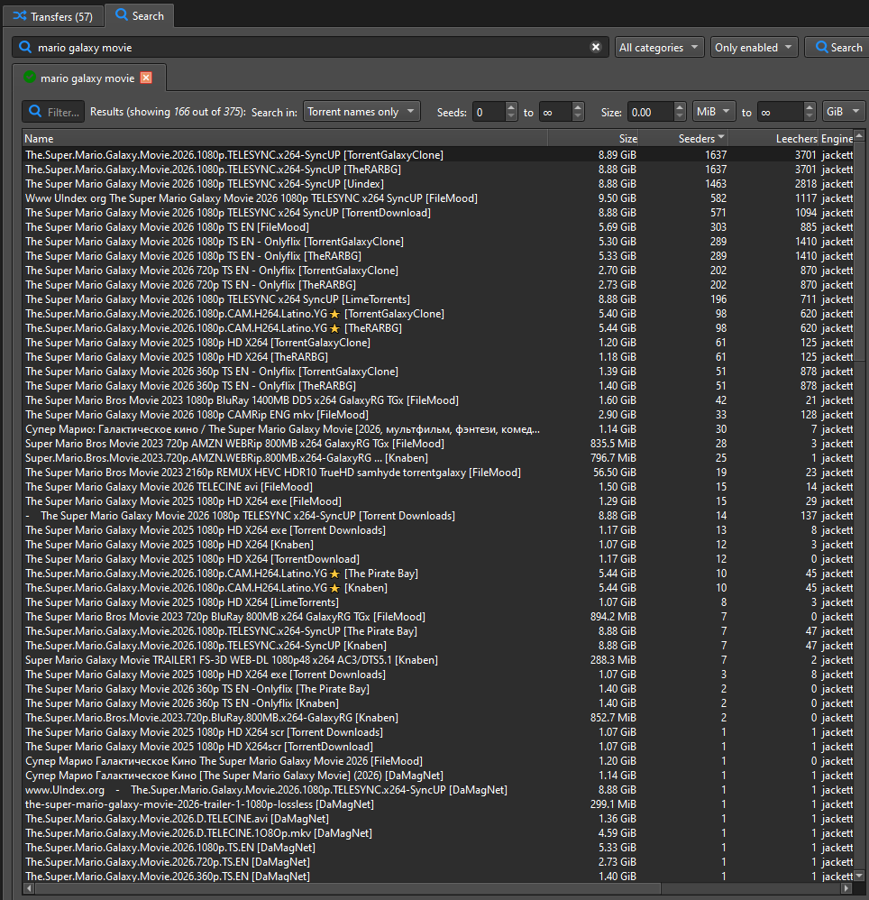869x900 pixels.
Task: Increase the maximum Seeds value
Action: click(x=578, y=106)
